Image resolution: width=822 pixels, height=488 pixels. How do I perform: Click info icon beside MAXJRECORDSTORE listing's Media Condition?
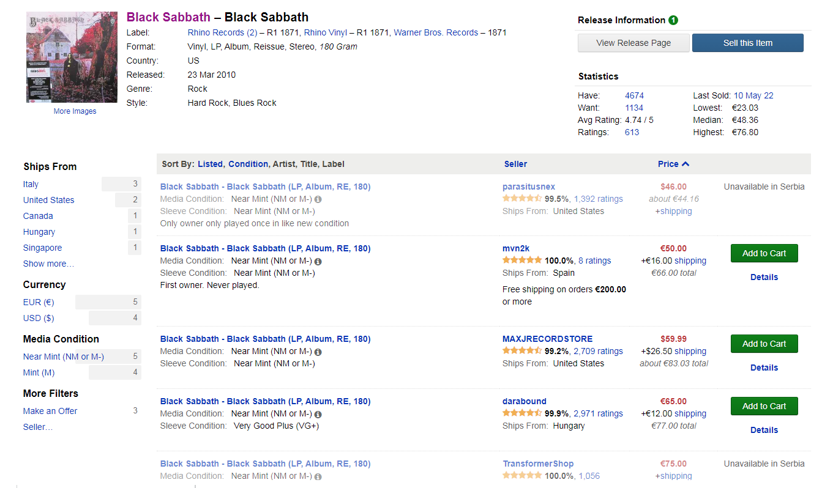[318, 352]
